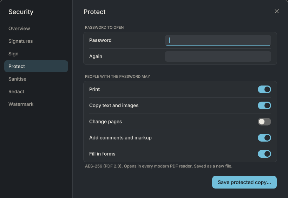The image size is (288, 198).
Task: Open the Watermark section
Action: pos(36,104)
